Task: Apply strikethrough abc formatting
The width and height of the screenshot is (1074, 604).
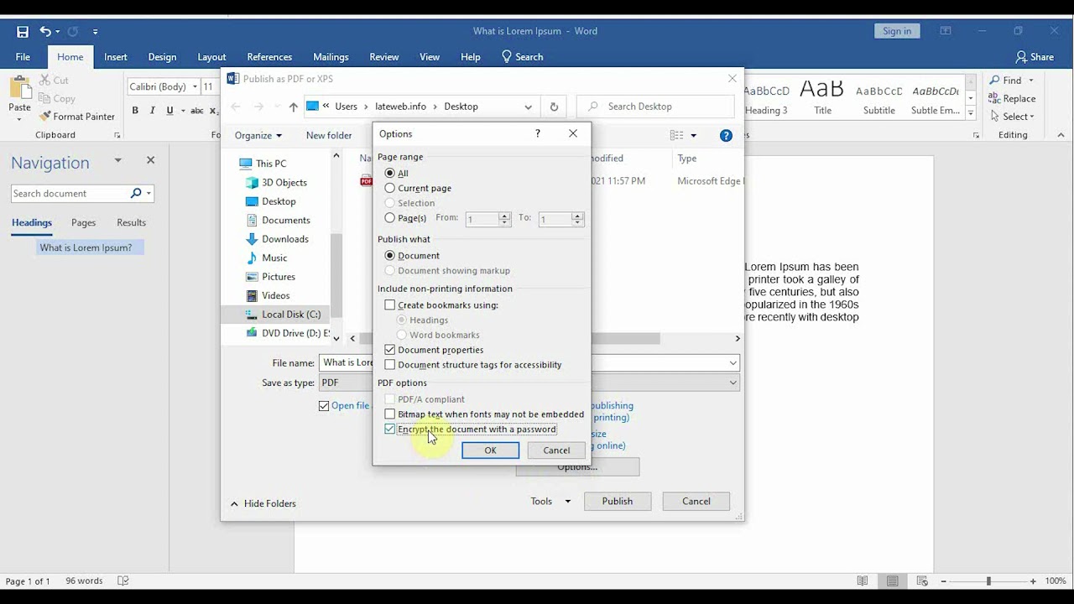Action: [197, 111]
